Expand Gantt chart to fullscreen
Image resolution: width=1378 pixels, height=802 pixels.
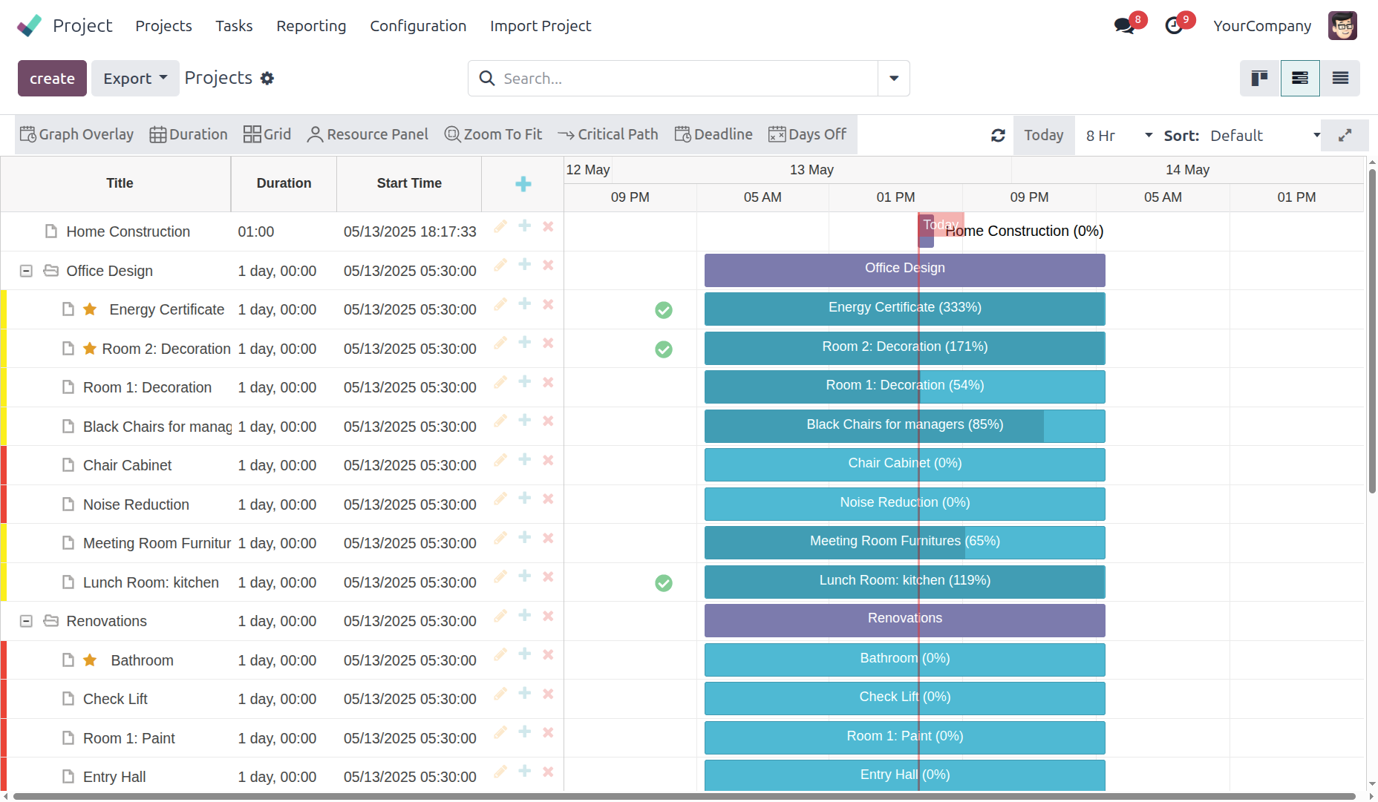point(1345,135)
